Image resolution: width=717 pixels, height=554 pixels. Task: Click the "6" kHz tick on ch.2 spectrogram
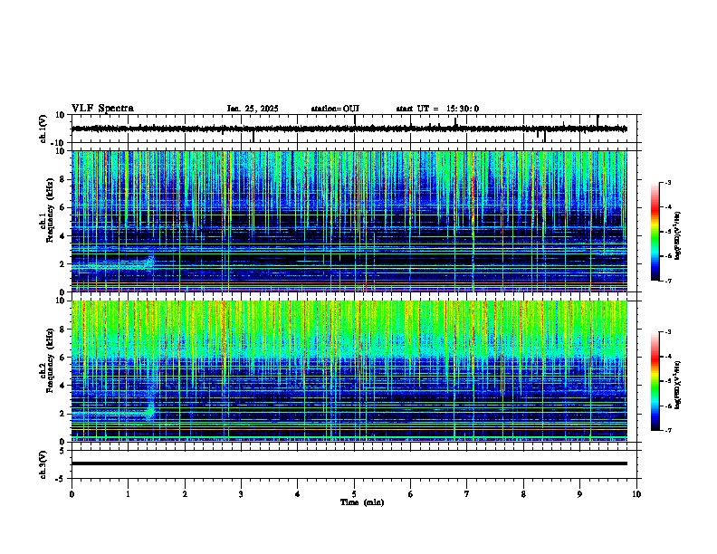pos(62,358)
